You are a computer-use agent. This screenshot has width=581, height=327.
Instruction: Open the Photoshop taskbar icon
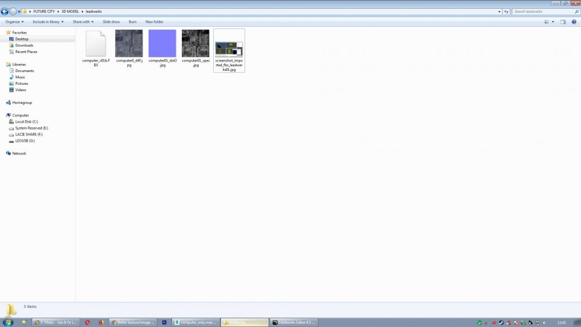[x=164, y=322]
